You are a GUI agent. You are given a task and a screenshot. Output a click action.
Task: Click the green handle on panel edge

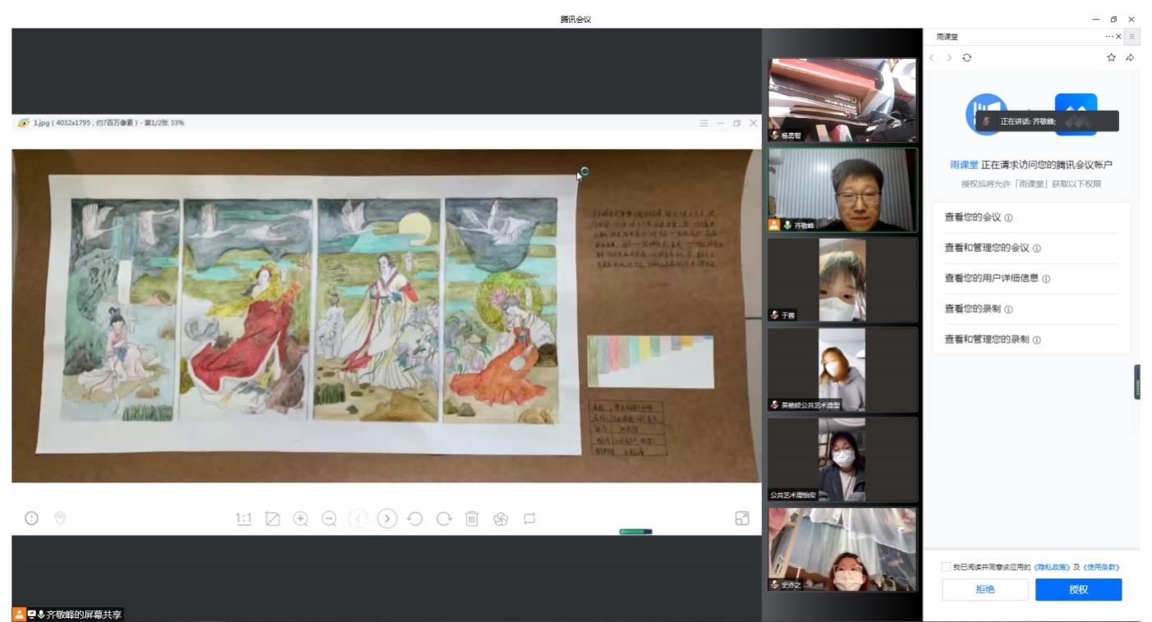tap(1137, 382)
